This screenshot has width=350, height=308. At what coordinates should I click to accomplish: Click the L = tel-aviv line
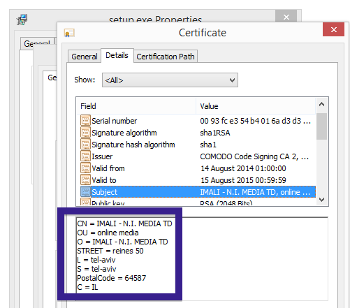(96, 260)
